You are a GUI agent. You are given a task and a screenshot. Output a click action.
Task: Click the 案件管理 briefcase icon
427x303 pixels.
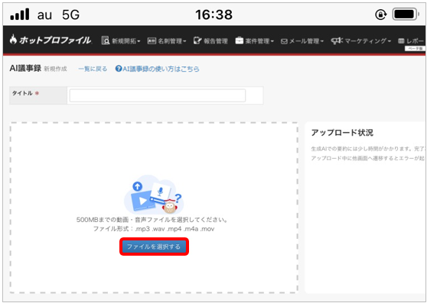click(240, 40)
